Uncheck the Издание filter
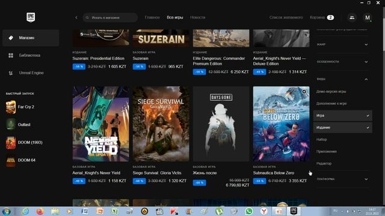Viewport: 385px width, 216px height. point(342,127)
